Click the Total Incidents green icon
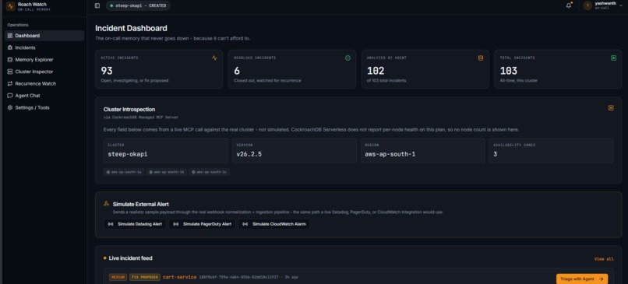 coord(613,58)
